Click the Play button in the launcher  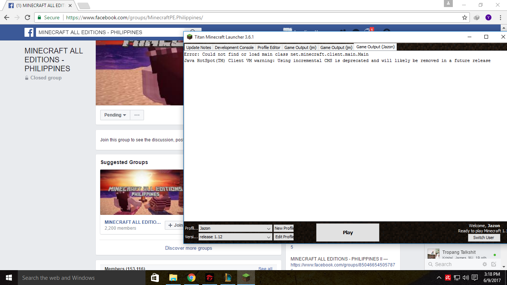click(x=348, y=232)
